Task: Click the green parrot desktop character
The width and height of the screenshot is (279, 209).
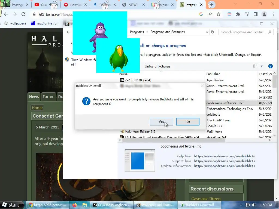Action: pos(119,58)
